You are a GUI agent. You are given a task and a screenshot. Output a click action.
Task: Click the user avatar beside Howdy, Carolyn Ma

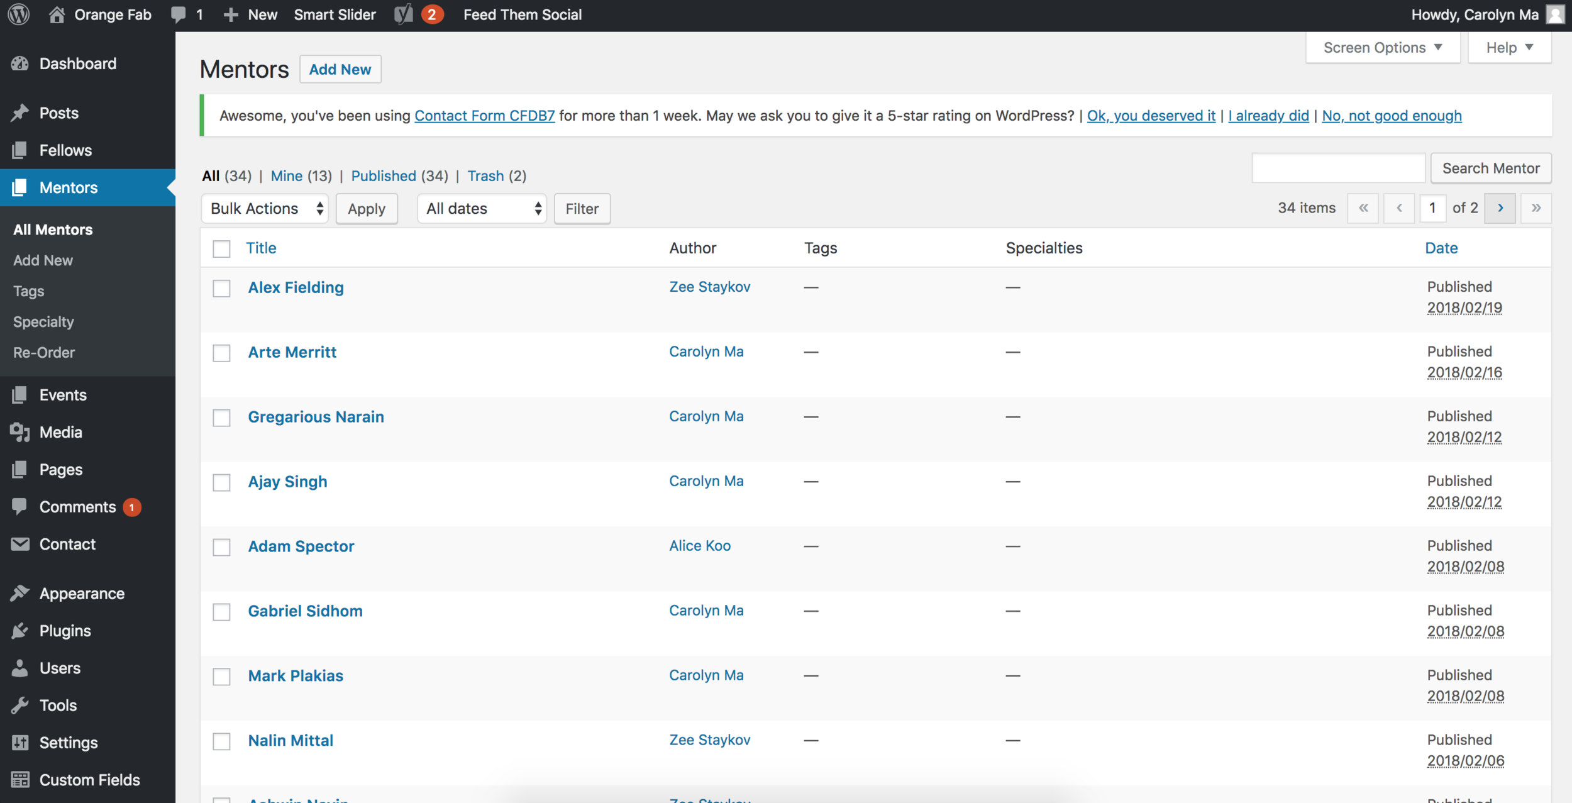(x=1555, y=14)
